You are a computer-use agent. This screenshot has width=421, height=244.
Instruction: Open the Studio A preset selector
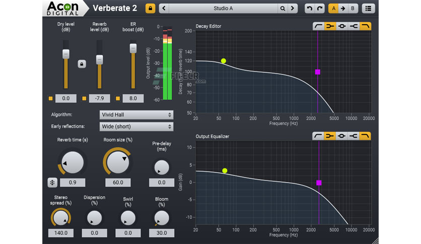223,9
